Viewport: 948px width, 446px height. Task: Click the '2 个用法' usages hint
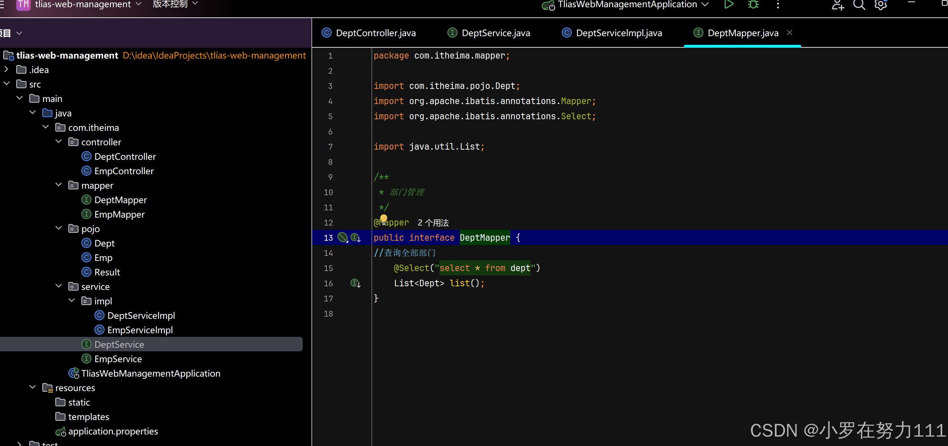point(433,223)
